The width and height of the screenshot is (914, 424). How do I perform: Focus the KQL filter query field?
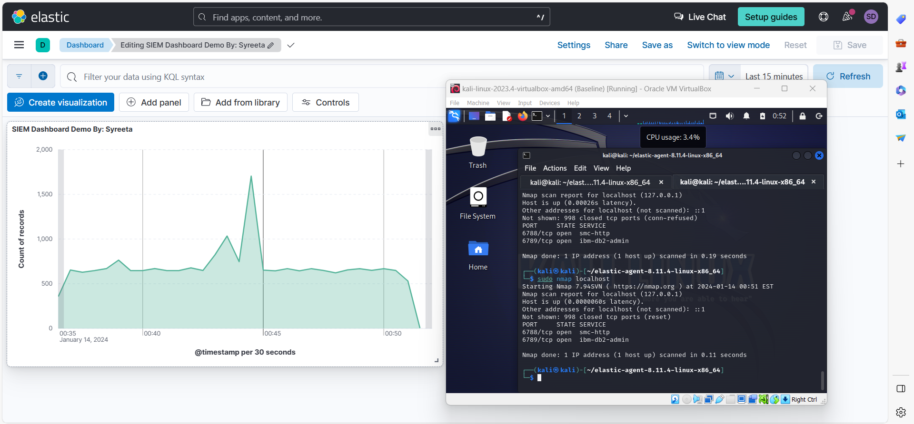tap(381, 77)
